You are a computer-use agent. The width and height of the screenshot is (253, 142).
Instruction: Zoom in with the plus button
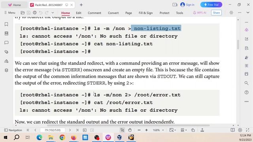146,130
